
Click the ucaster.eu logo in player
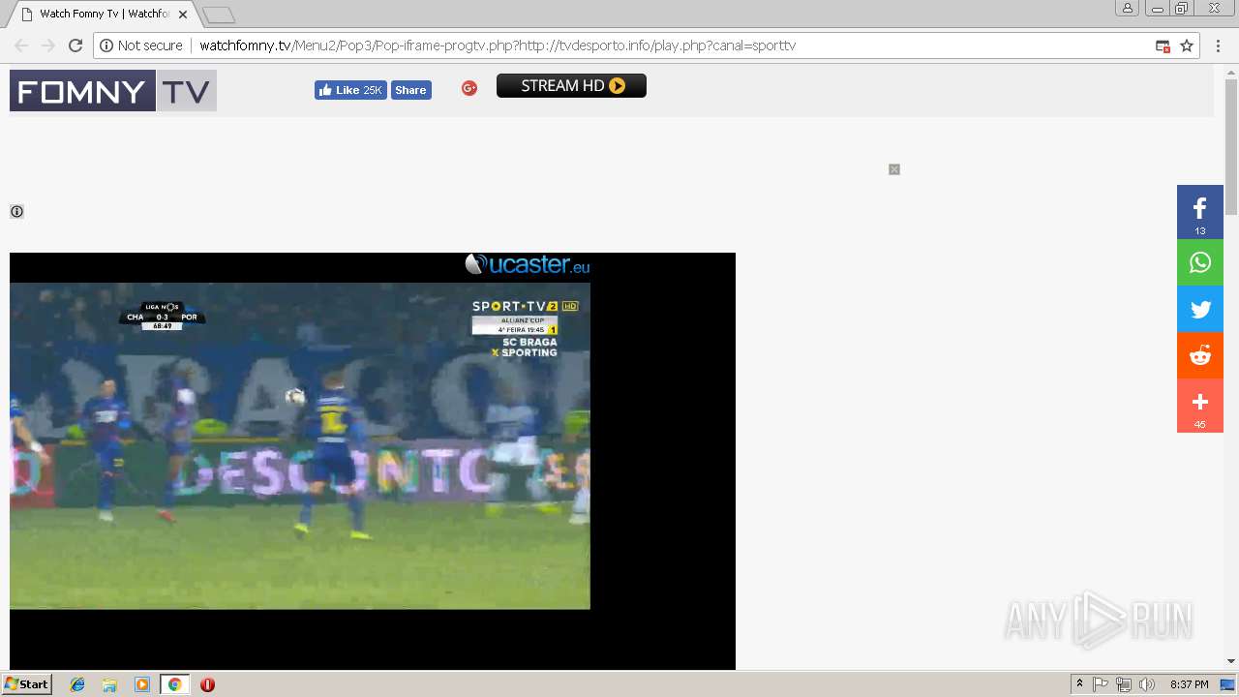click(x=528, y=264)
